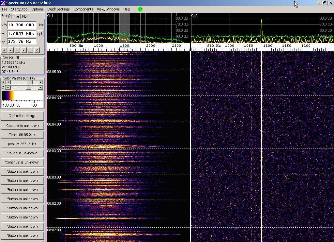This screenshot has width=334, height=242.
Task: Switch to the Time tab
Action: [x=15, y=16]
